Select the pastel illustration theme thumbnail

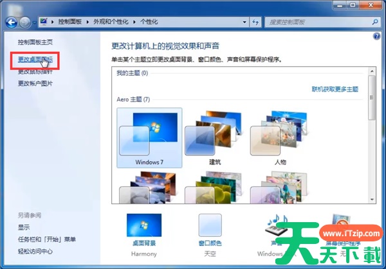pos(279,187)
